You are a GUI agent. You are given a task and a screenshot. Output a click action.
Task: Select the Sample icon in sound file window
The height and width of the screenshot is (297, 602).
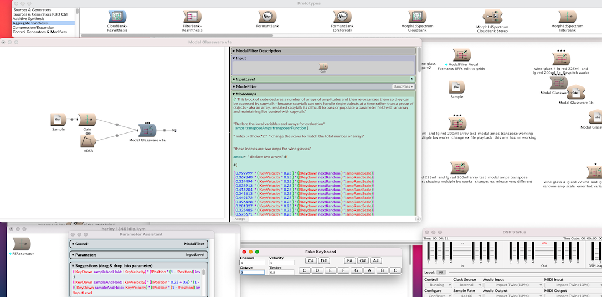point(457,87)
